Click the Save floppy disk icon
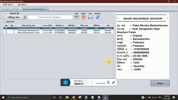Image resolution: width=178 pixels, height=100 pixels. point(90,17)
